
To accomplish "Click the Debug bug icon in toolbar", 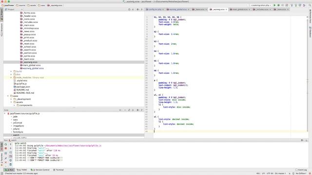I will (x=278, y=5).
